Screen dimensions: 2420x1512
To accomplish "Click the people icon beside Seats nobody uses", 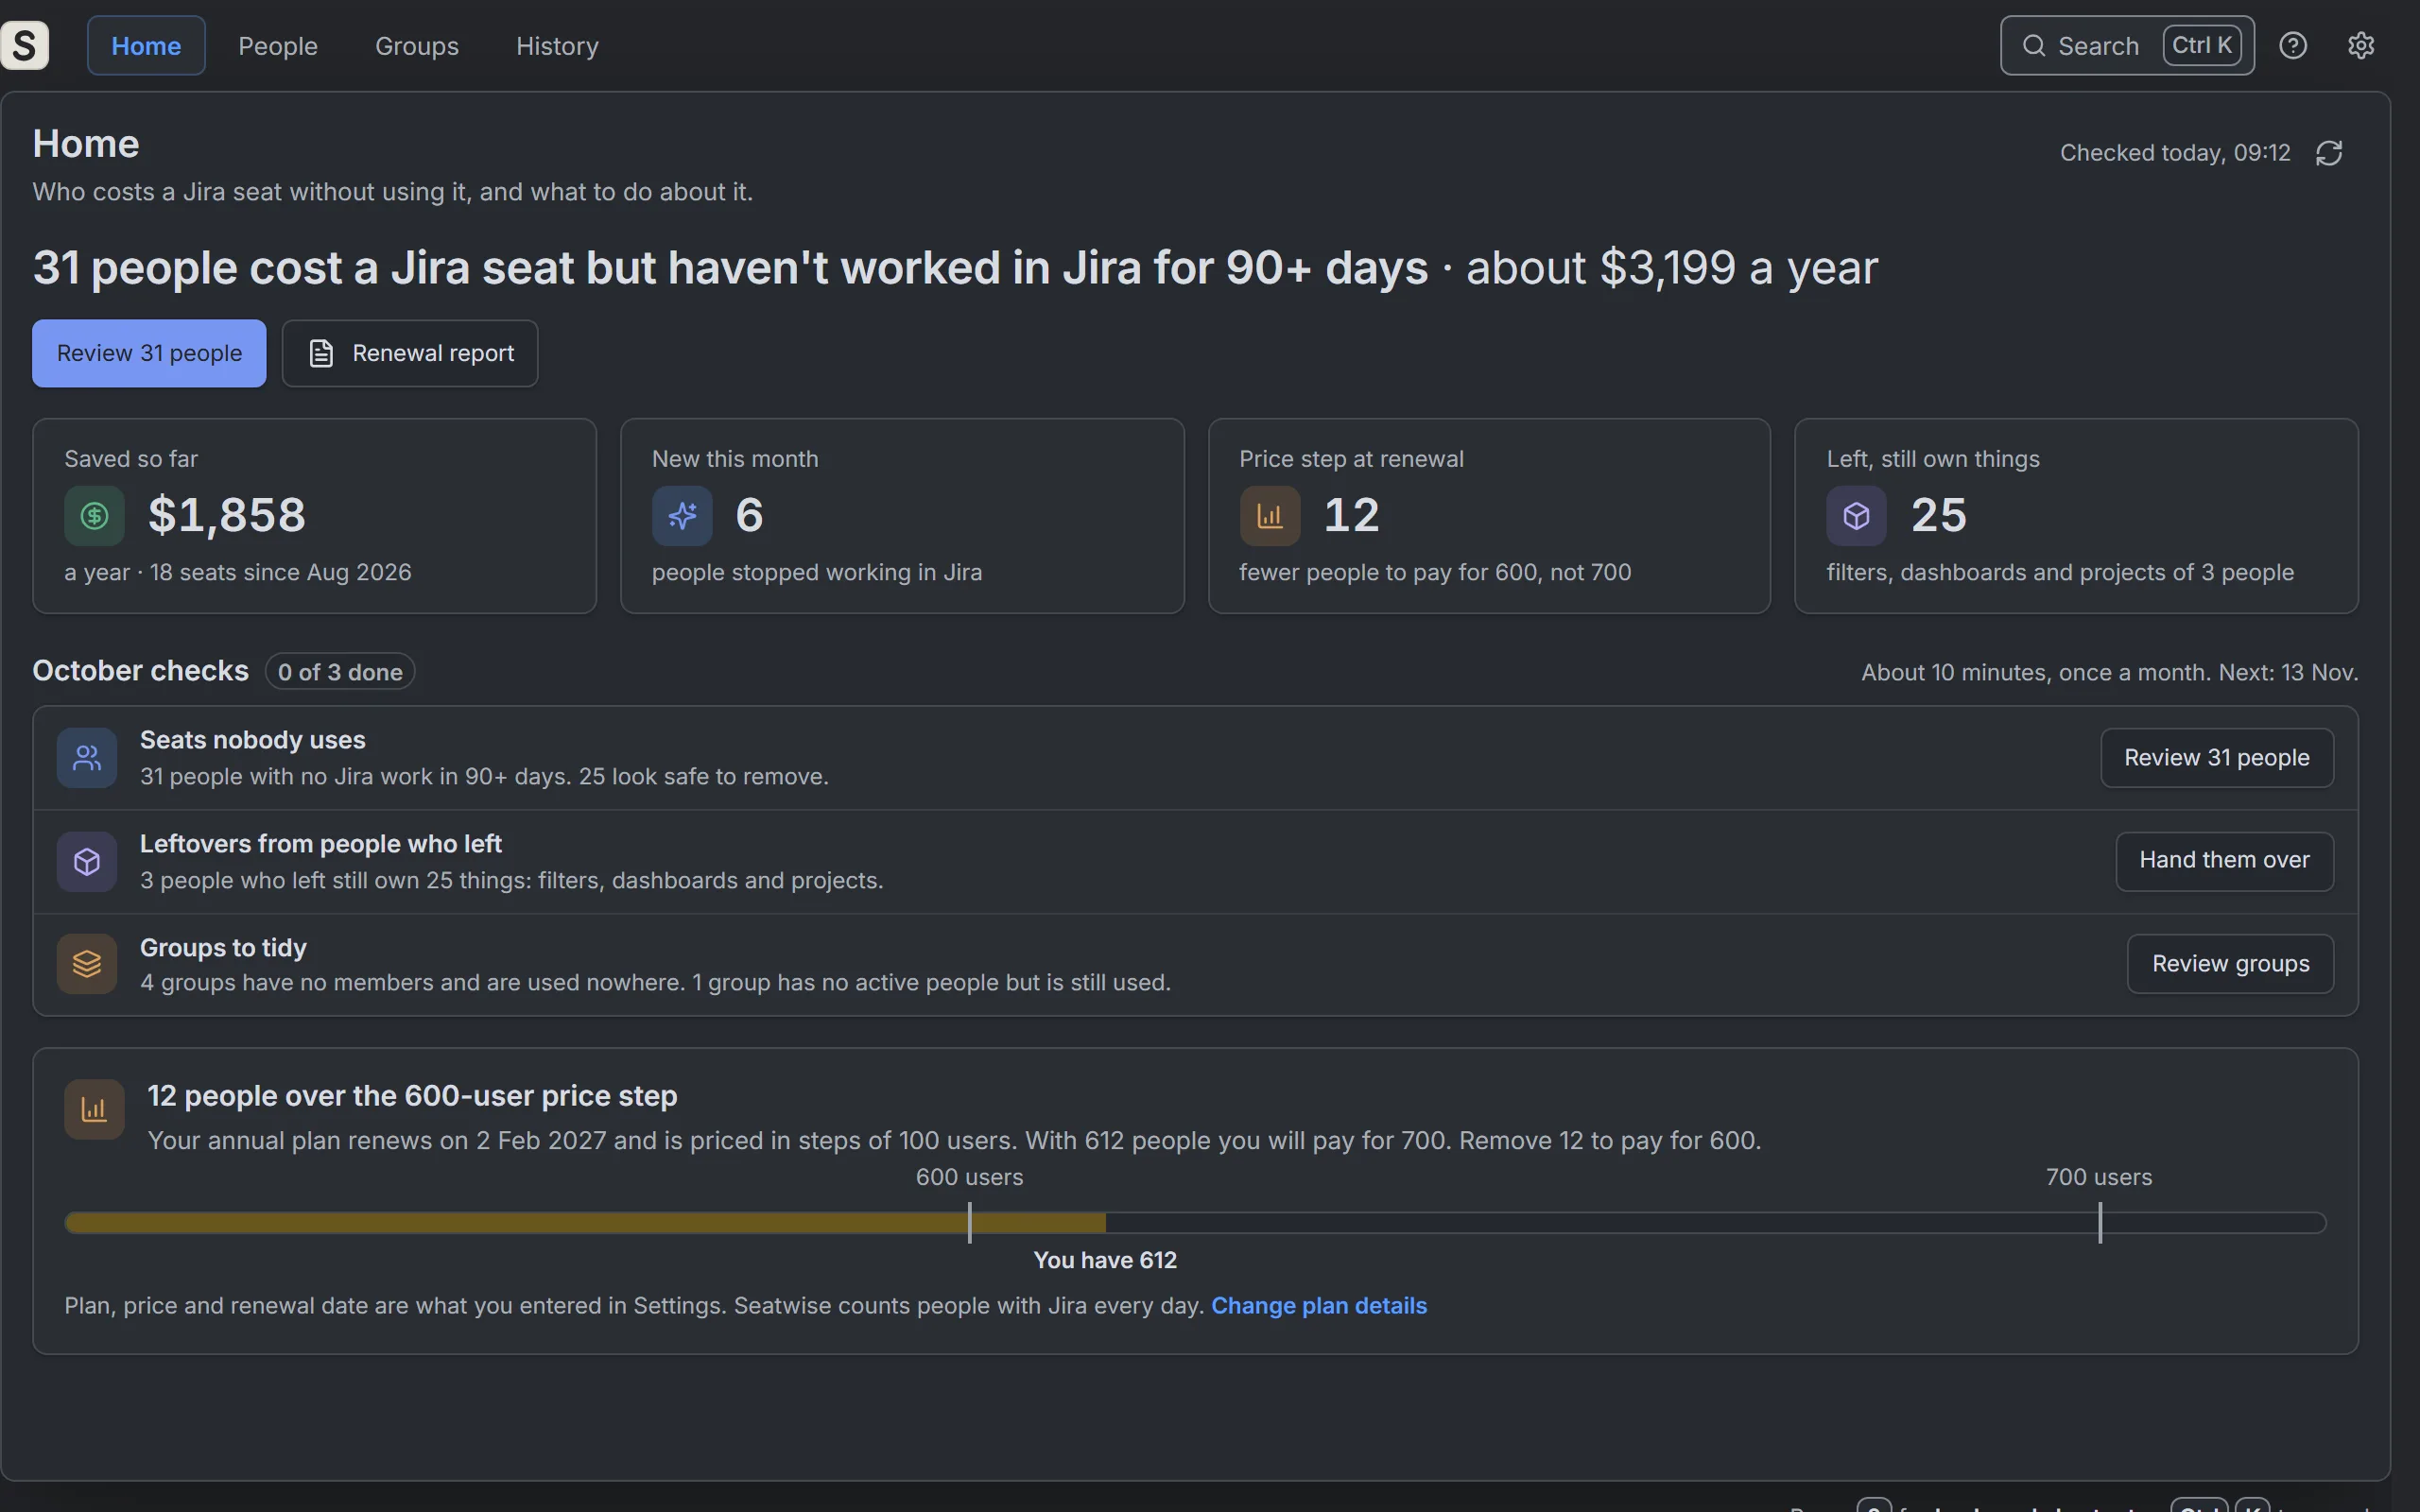I will (x=87, y=758).
